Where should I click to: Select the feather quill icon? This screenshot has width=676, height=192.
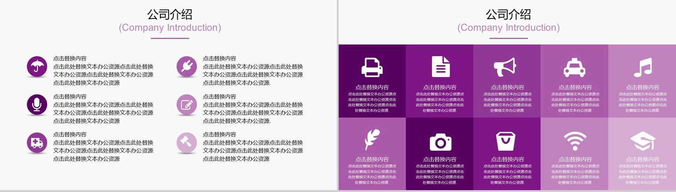coord(372,139)
